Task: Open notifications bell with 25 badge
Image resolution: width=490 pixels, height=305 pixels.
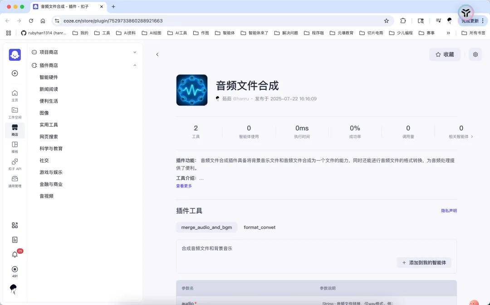Action: 15,254
